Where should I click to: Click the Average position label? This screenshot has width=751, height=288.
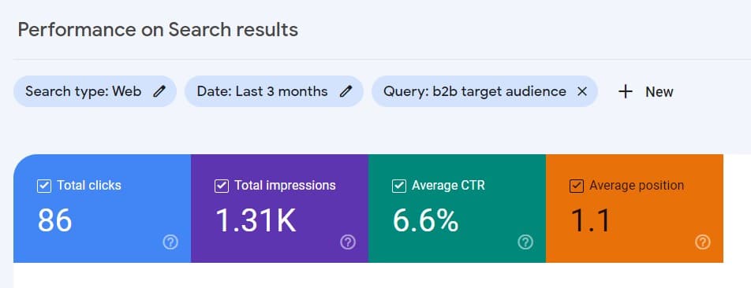coord(637,186)
